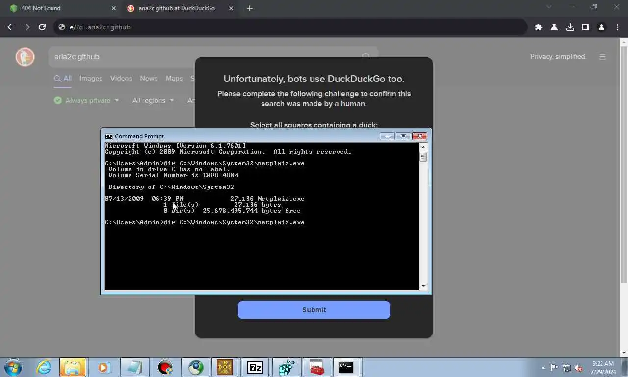Image resolution: width=628 pixels, height=377 pixels.
Task: Click Command Prompt scrollbar down arrow
Action: (x=423, y=286)
